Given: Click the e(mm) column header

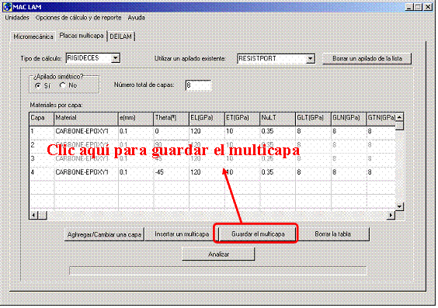Looking at the screenshot, I should (136, 119).
